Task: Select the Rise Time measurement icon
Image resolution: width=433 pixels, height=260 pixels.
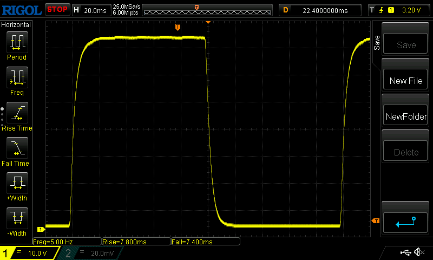Action: point(17,113)
